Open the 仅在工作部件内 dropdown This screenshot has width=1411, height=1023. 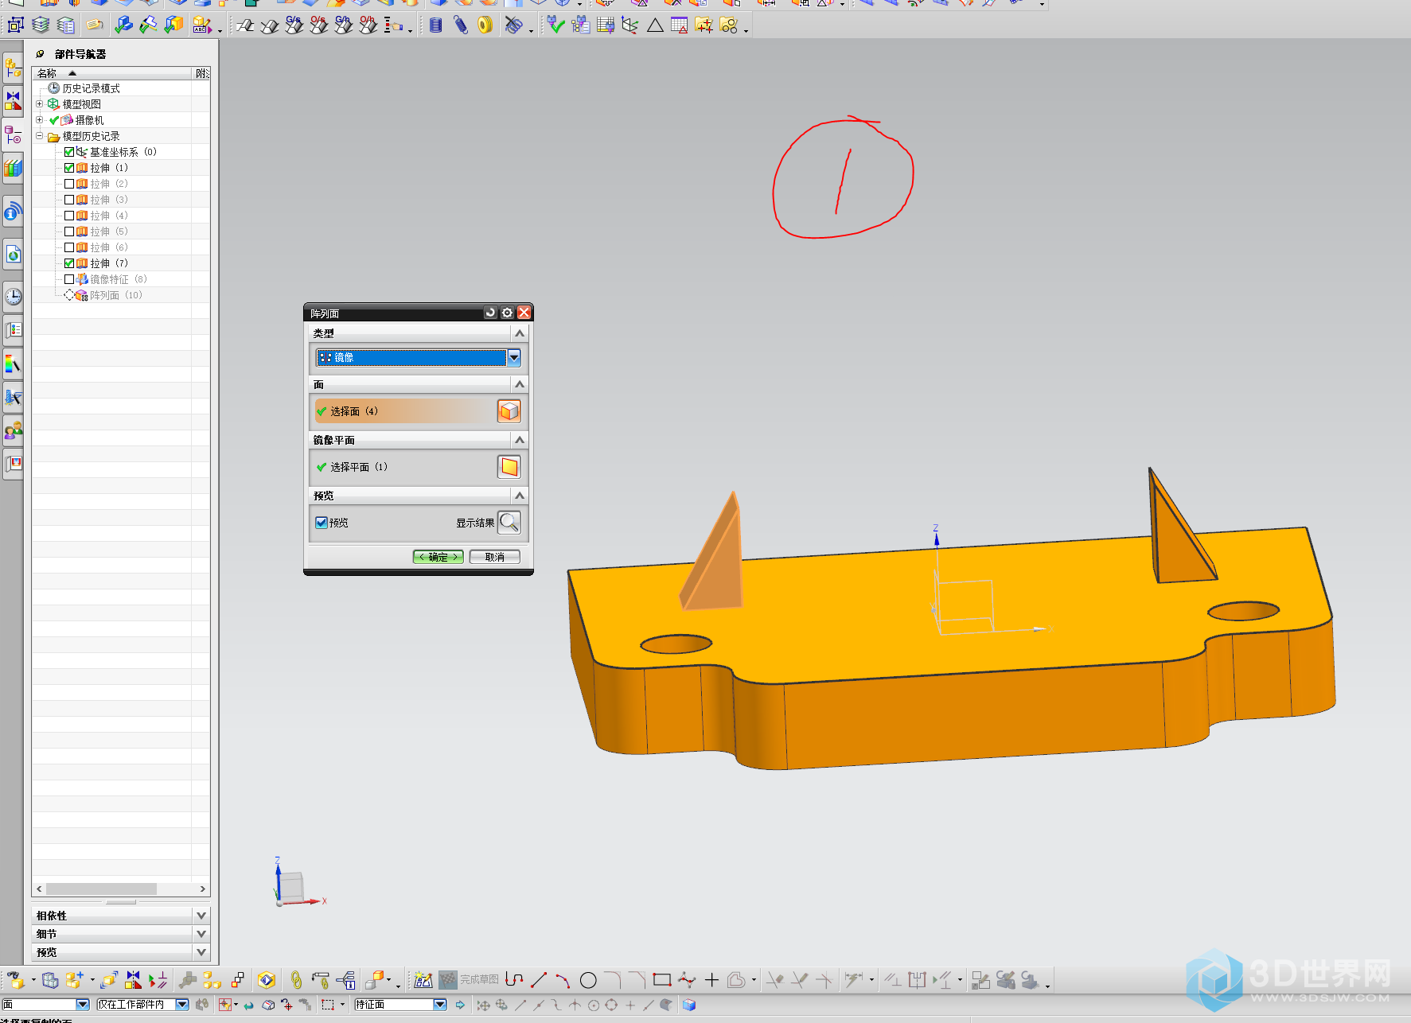[x=182, y=1005]
